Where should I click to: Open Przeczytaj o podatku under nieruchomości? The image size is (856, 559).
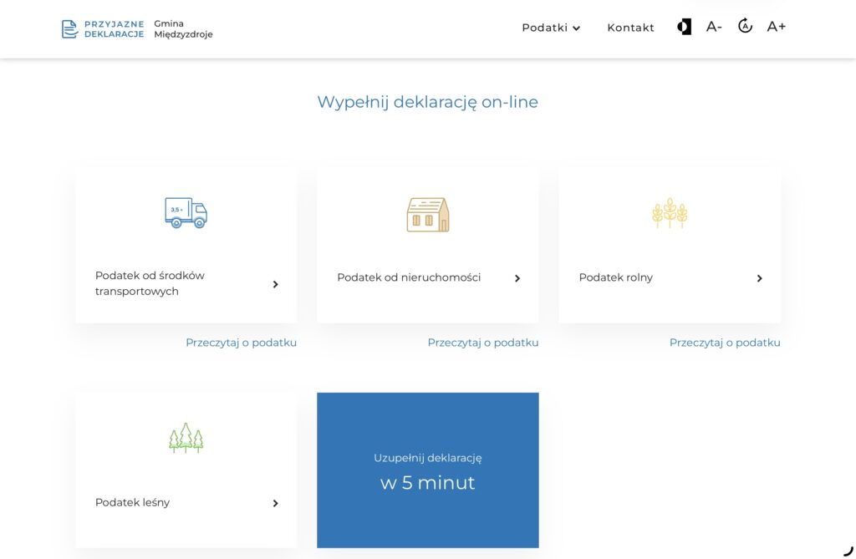[x=483, y=343]
